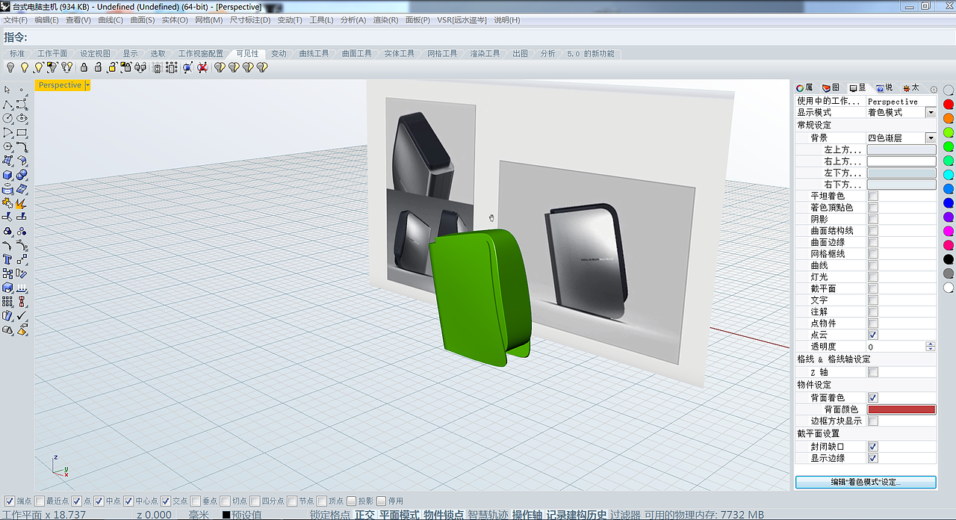Open the 渲染(R) menu
The width and height of the screenshot is (956, 520).
click(385, 20)
